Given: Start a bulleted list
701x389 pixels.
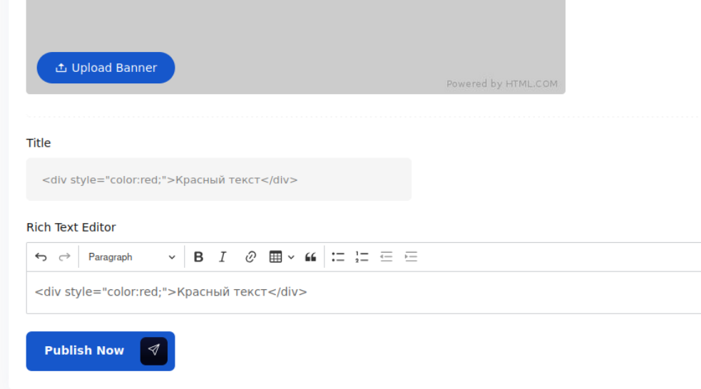Looking at the screenshot, I should pos(338,257).
